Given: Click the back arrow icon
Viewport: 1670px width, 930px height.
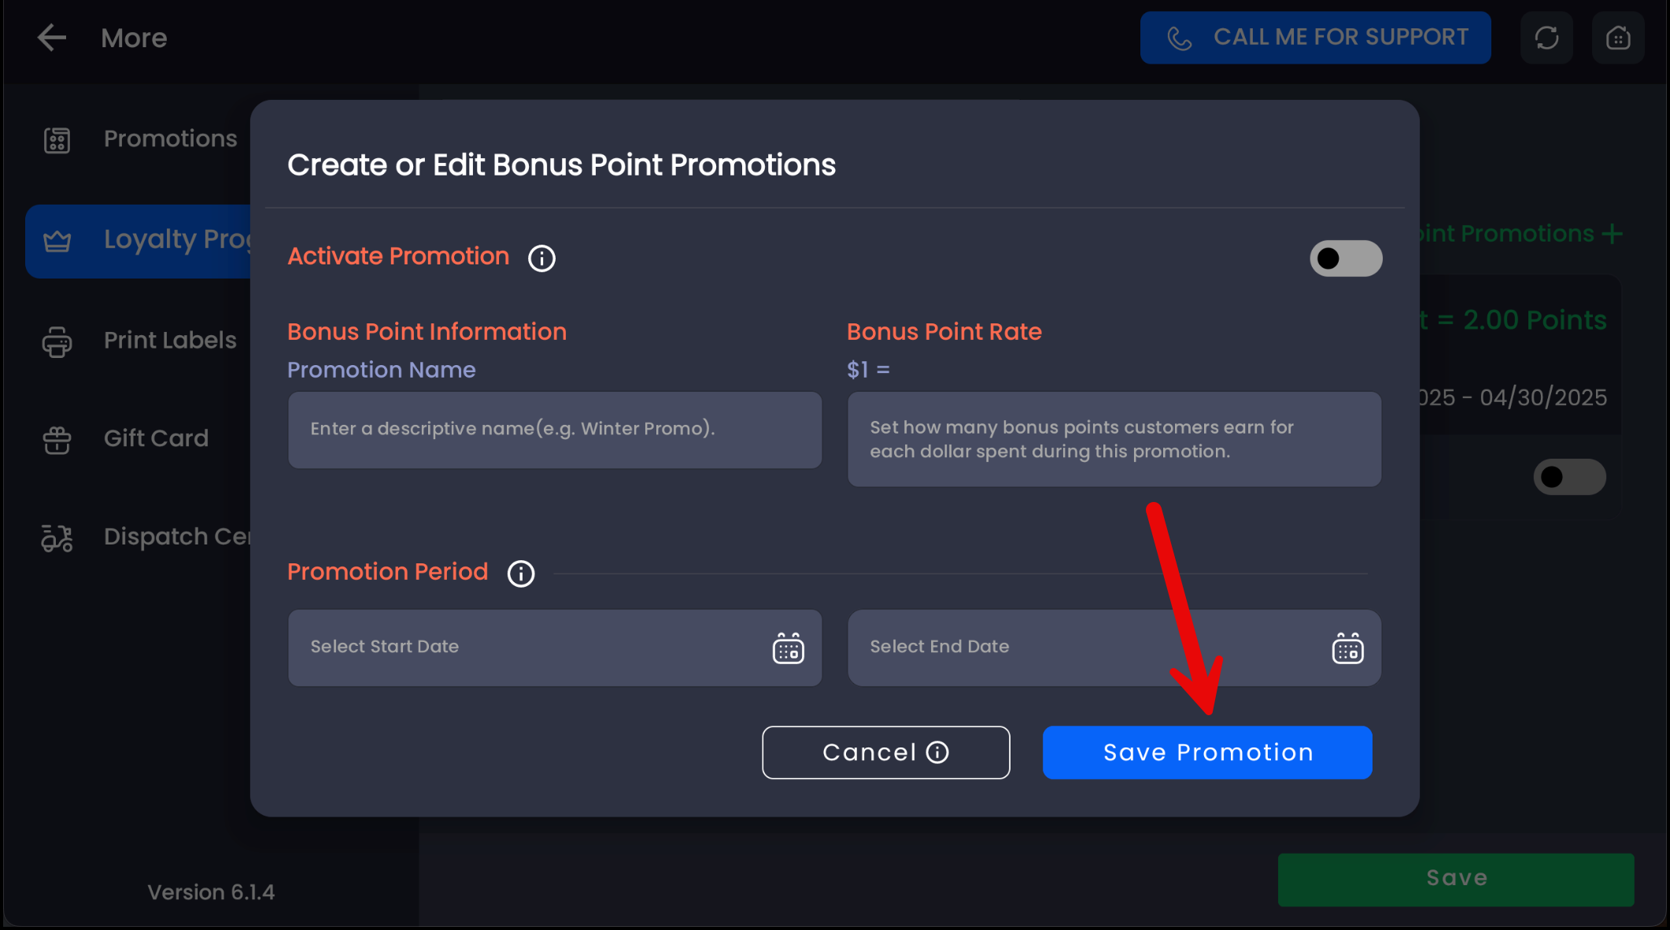Looking at the screenshot, I should point(52,38).
